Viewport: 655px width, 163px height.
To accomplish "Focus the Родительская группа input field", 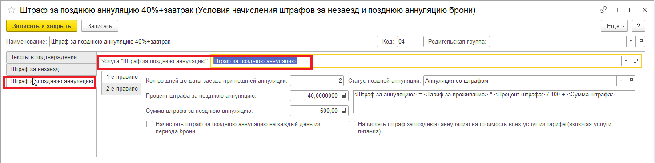I will pyautogui.click(x=558, y=42).
